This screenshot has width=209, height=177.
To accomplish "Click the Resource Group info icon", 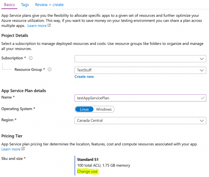I will tap(50, 70).
